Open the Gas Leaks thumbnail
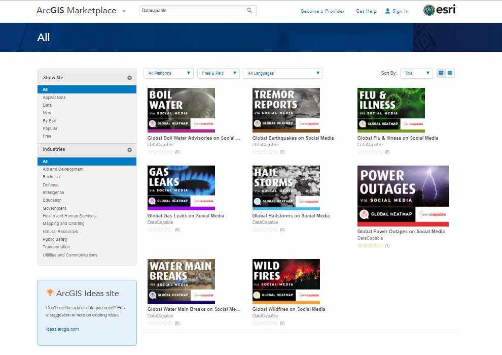Image resolution: width=502 pixels, height=355 pixels. coord(181,188)
